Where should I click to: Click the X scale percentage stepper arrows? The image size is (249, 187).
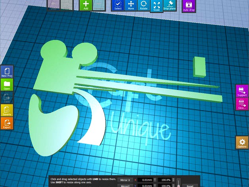(x=173, y=180)
